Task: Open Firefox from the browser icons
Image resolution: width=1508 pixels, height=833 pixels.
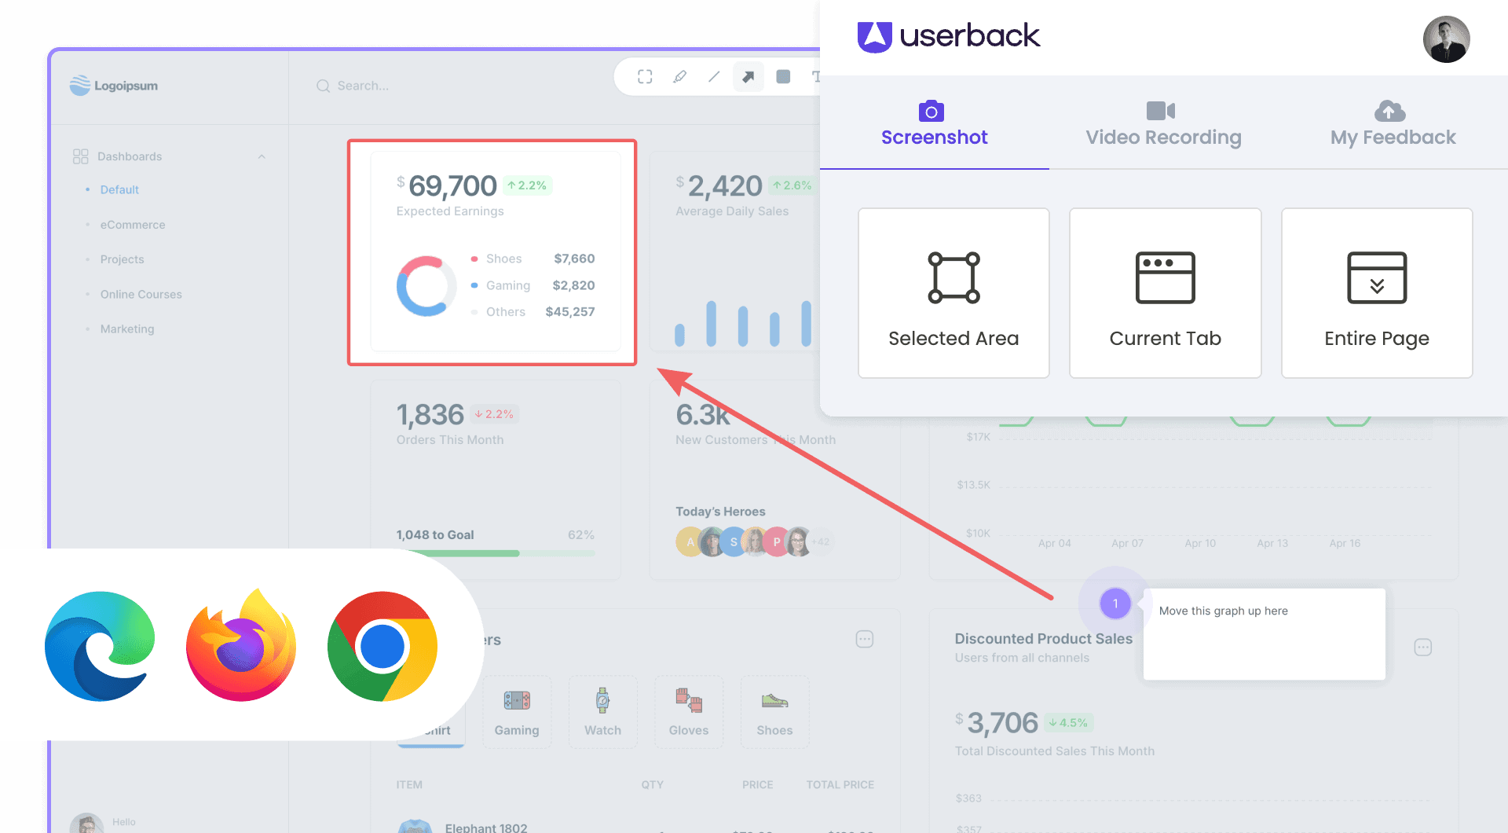Action: tap(241, 646)
